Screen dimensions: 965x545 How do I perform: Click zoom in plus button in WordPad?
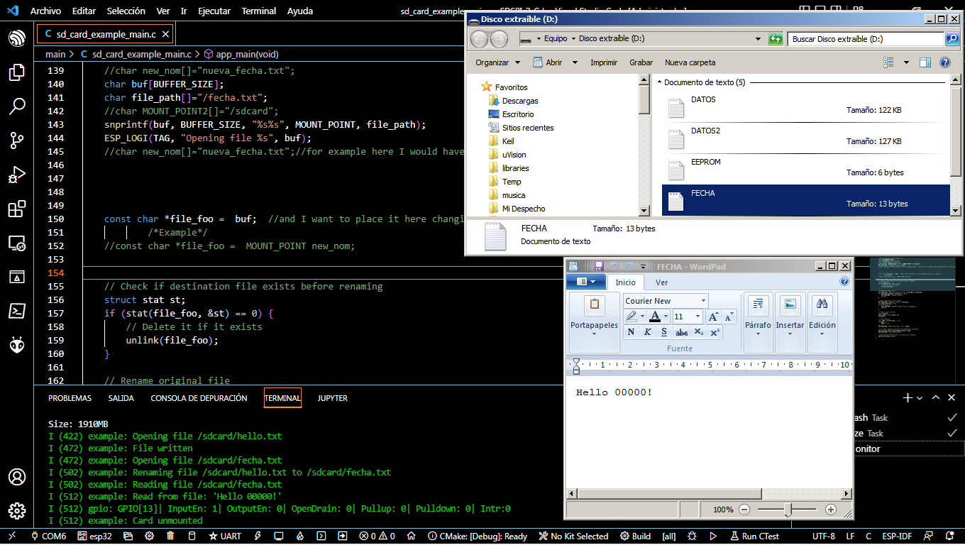pyautogui.click(x=831, y=510)
